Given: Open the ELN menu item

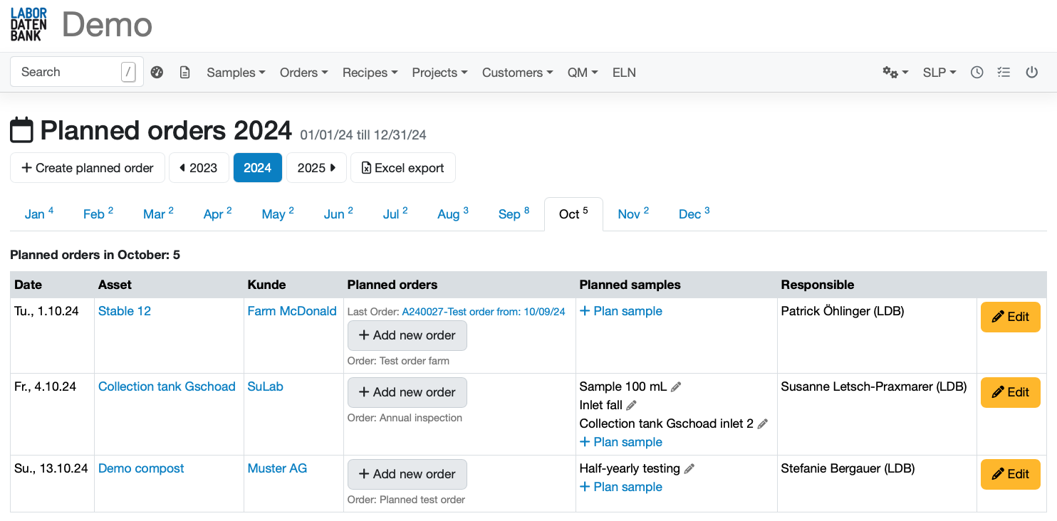Looking at the screenshot, I should 624,73.
